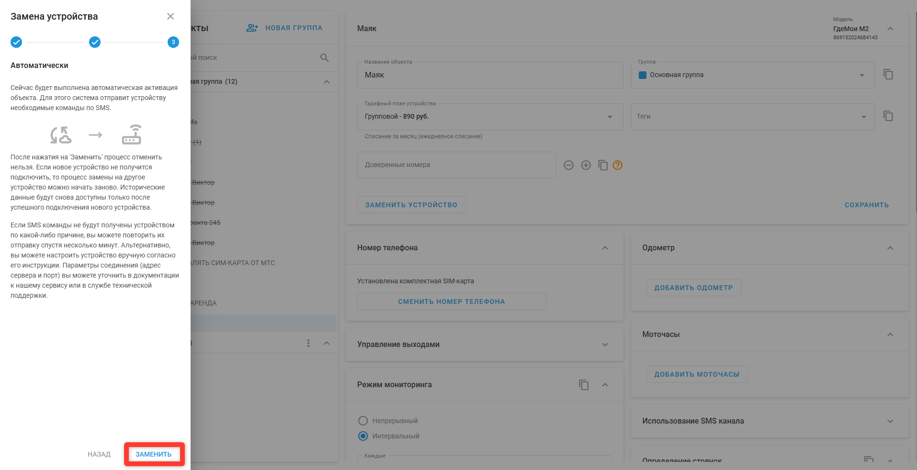Open the Группа dropdown
This screenshot has width=917, height=470.
[753, 75]
